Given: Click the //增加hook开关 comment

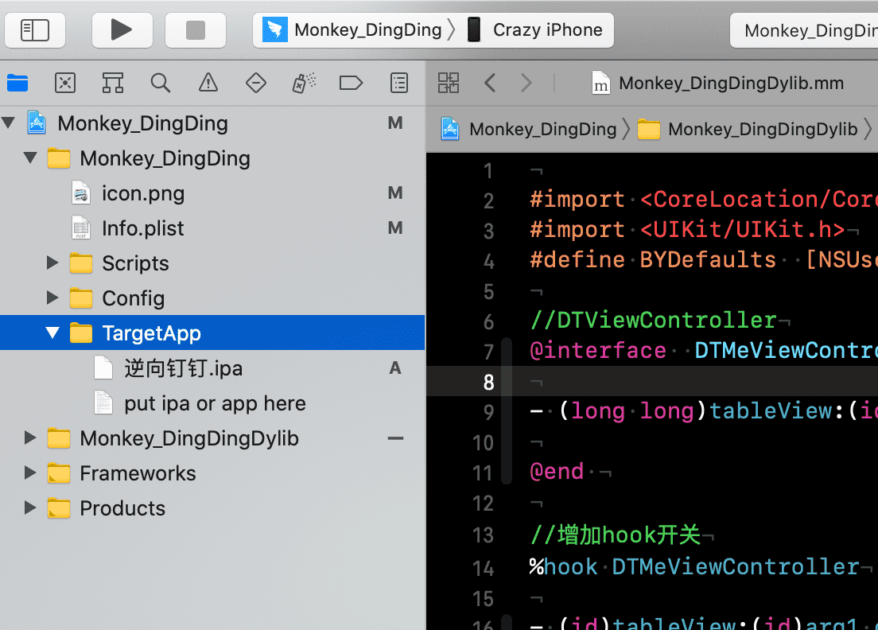Looking at the screenshot, I should tap(615, 535).
